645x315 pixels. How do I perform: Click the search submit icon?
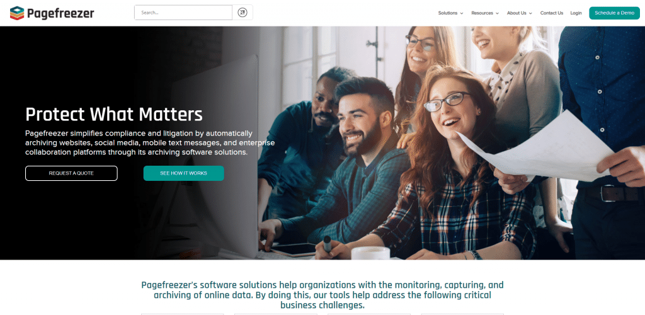[243, 13]
